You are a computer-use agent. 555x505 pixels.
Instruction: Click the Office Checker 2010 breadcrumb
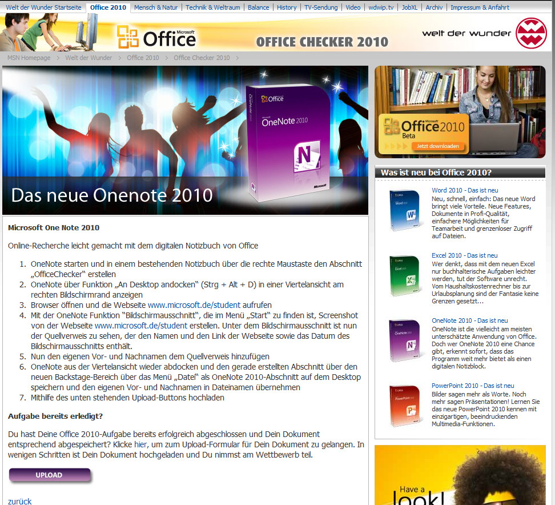[202, 58]
